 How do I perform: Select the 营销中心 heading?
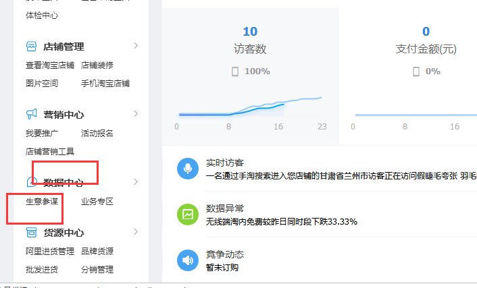(x=64, y=115)
